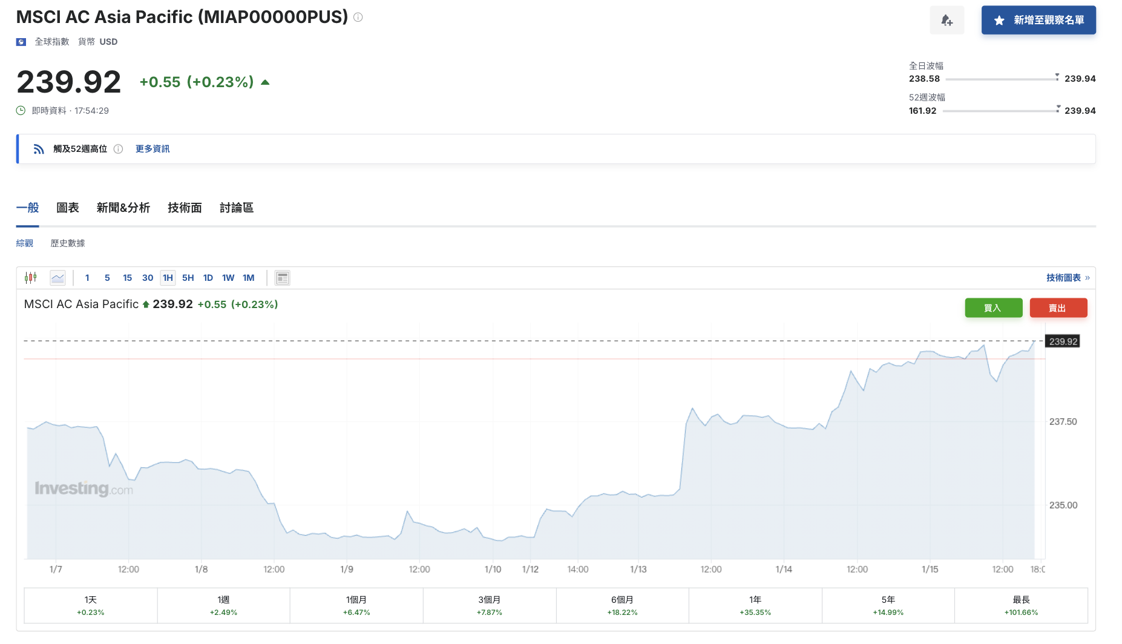This screenshot has height=644, width=1122.
Task: Click the 239.92 current price label on chart axis
Action: tap(1063, 341)
